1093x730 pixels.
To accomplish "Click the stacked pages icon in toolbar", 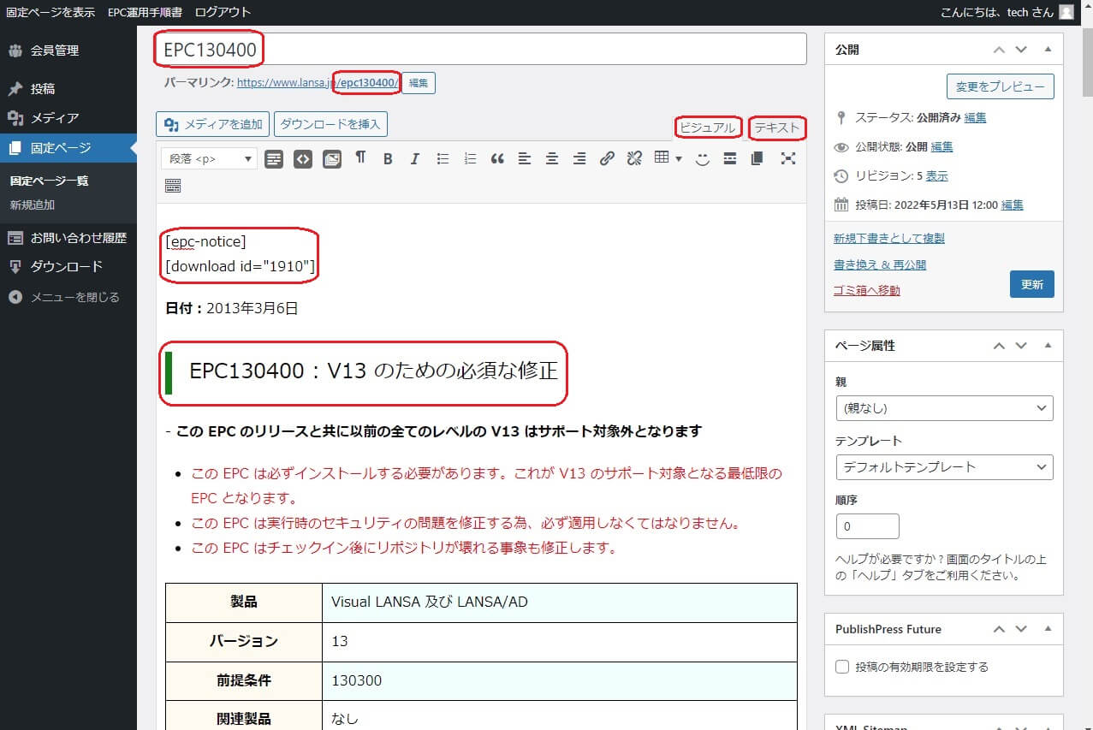I will pyautogui.click(x=757, y=158).
